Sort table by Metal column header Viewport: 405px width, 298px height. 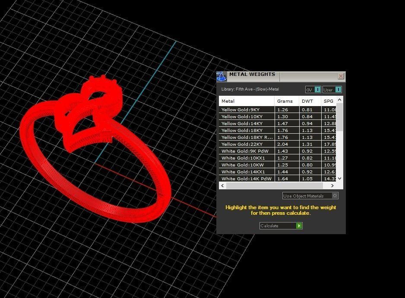click(x=247, y=101)
